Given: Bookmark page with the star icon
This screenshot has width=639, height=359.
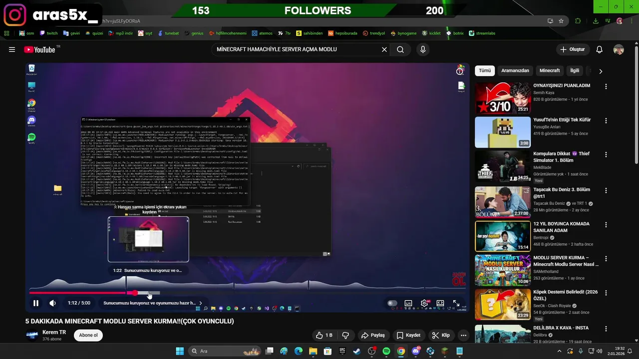Looking at the screenshot, I should tap(561, 21).
